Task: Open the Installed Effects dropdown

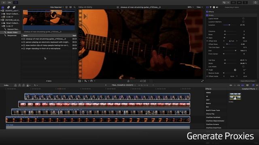Action: click(x=249, y=89)
